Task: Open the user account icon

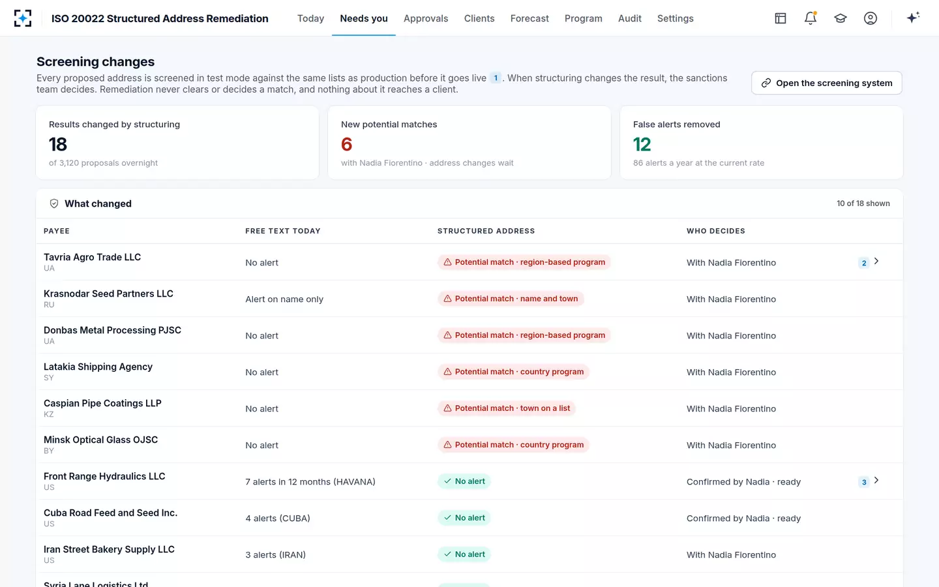Action: click(871, 18)
